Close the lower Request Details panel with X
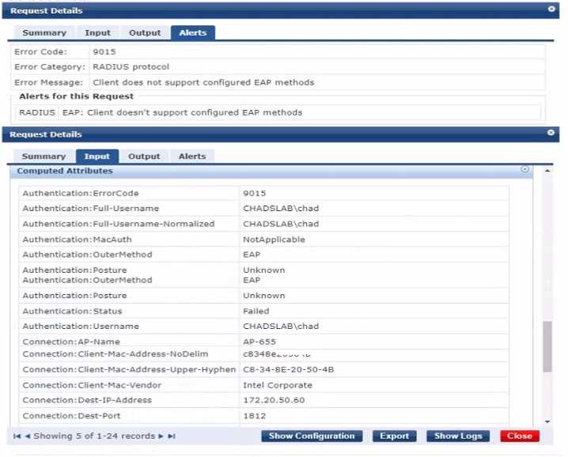 click(x=551, y=134)
